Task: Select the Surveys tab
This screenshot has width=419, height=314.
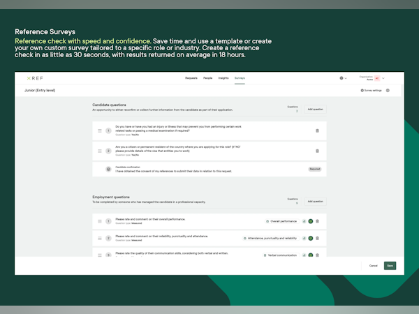Action: click(x=240, y=78)
